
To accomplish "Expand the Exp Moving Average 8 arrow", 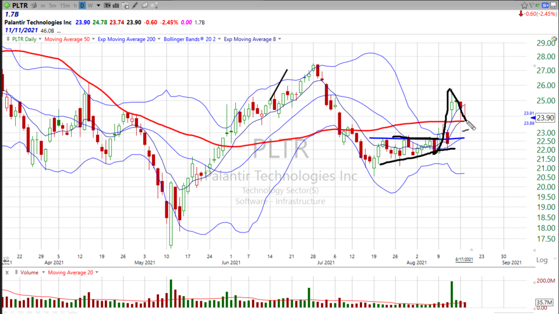I will pos(280,39).
